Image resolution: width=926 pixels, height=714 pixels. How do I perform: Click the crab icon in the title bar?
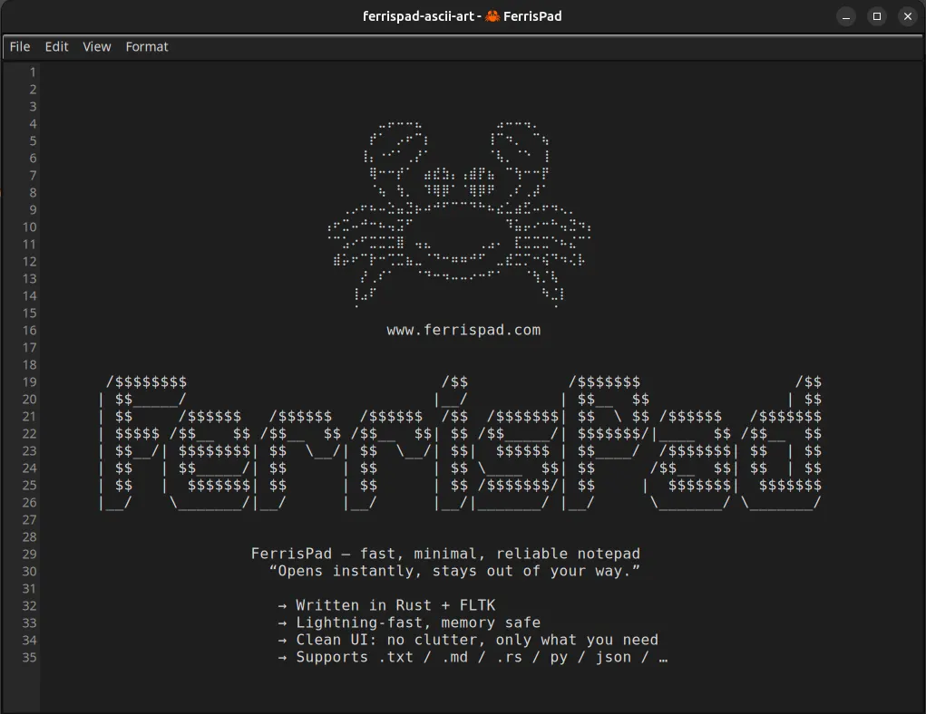(492, 16)
